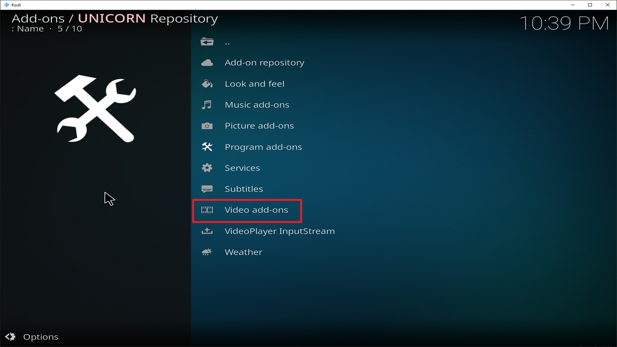Click the film strip Video add-ons icon

point(207,210)
